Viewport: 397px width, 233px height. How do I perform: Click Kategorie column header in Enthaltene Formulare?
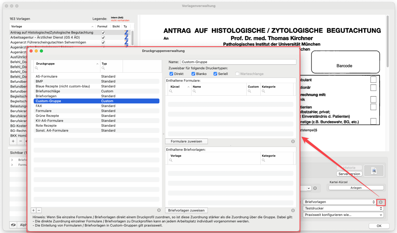[x=277, y=87]
